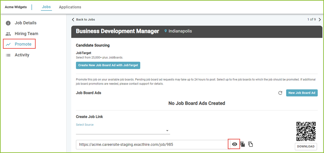Click the filled document icon next to the eye
The width and height of the screenshot is (324, 153).
tap(243, 144)
